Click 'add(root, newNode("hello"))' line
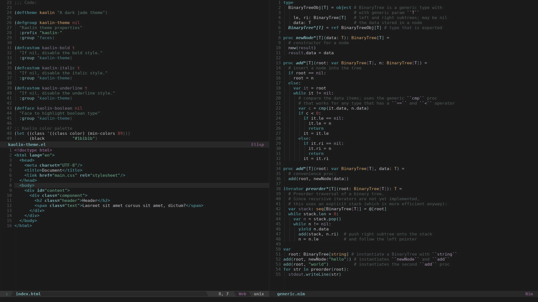This screenshot has height=302, width=538. coord(317,259)
